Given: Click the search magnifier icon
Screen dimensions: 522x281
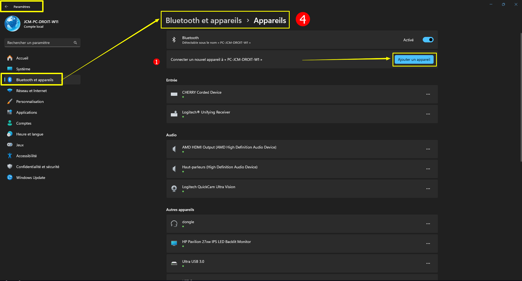Looking at the screenshot, I should (x=75, y=43).
